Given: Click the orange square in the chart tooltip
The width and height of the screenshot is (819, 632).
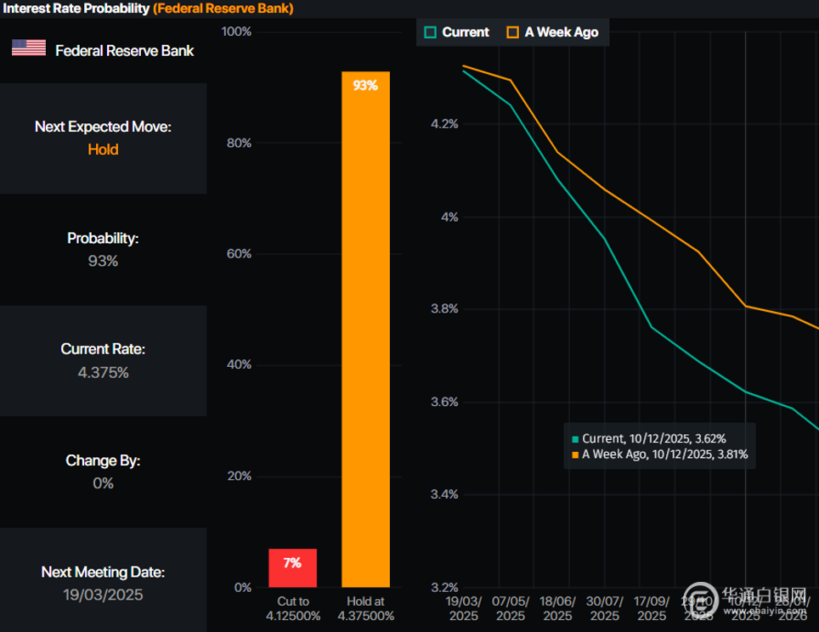Looking at the screenshot, I should pos(575,455).
